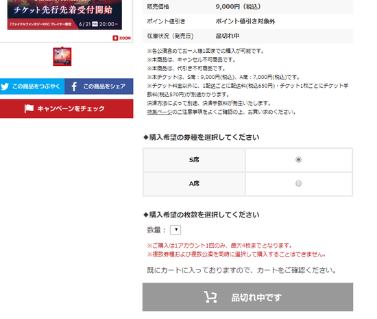
Task: Share product via この商品をシェア button
Action: [x=99, y=86]
